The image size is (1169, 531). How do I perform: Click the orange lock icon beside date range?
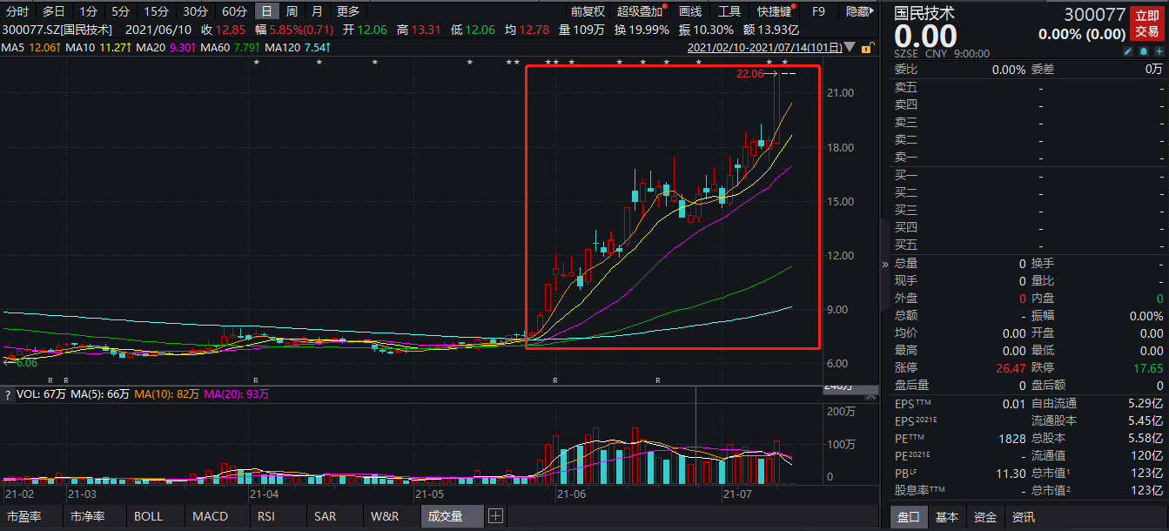[867, 48]
